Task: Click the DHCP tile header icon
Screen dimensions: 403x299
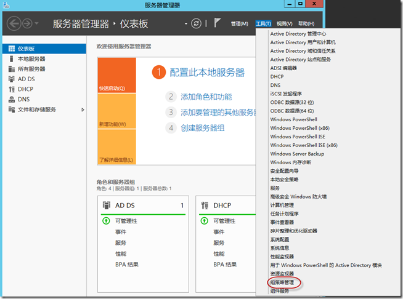Action: (x=205, y=205)
